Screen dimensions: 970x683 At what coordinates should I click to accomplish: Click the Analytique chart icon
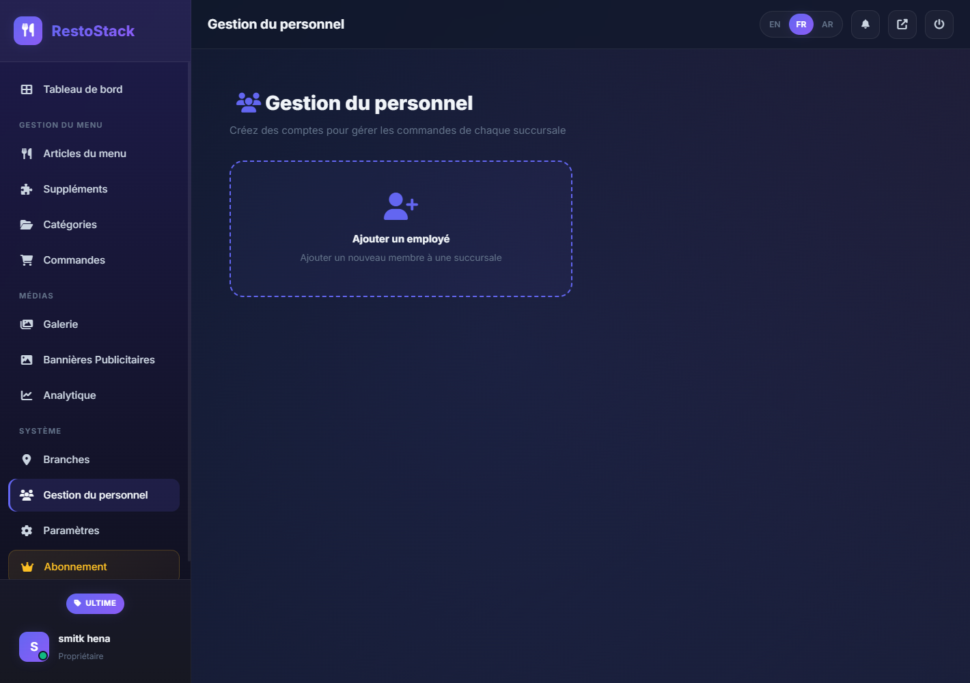[x=27, y=395]
